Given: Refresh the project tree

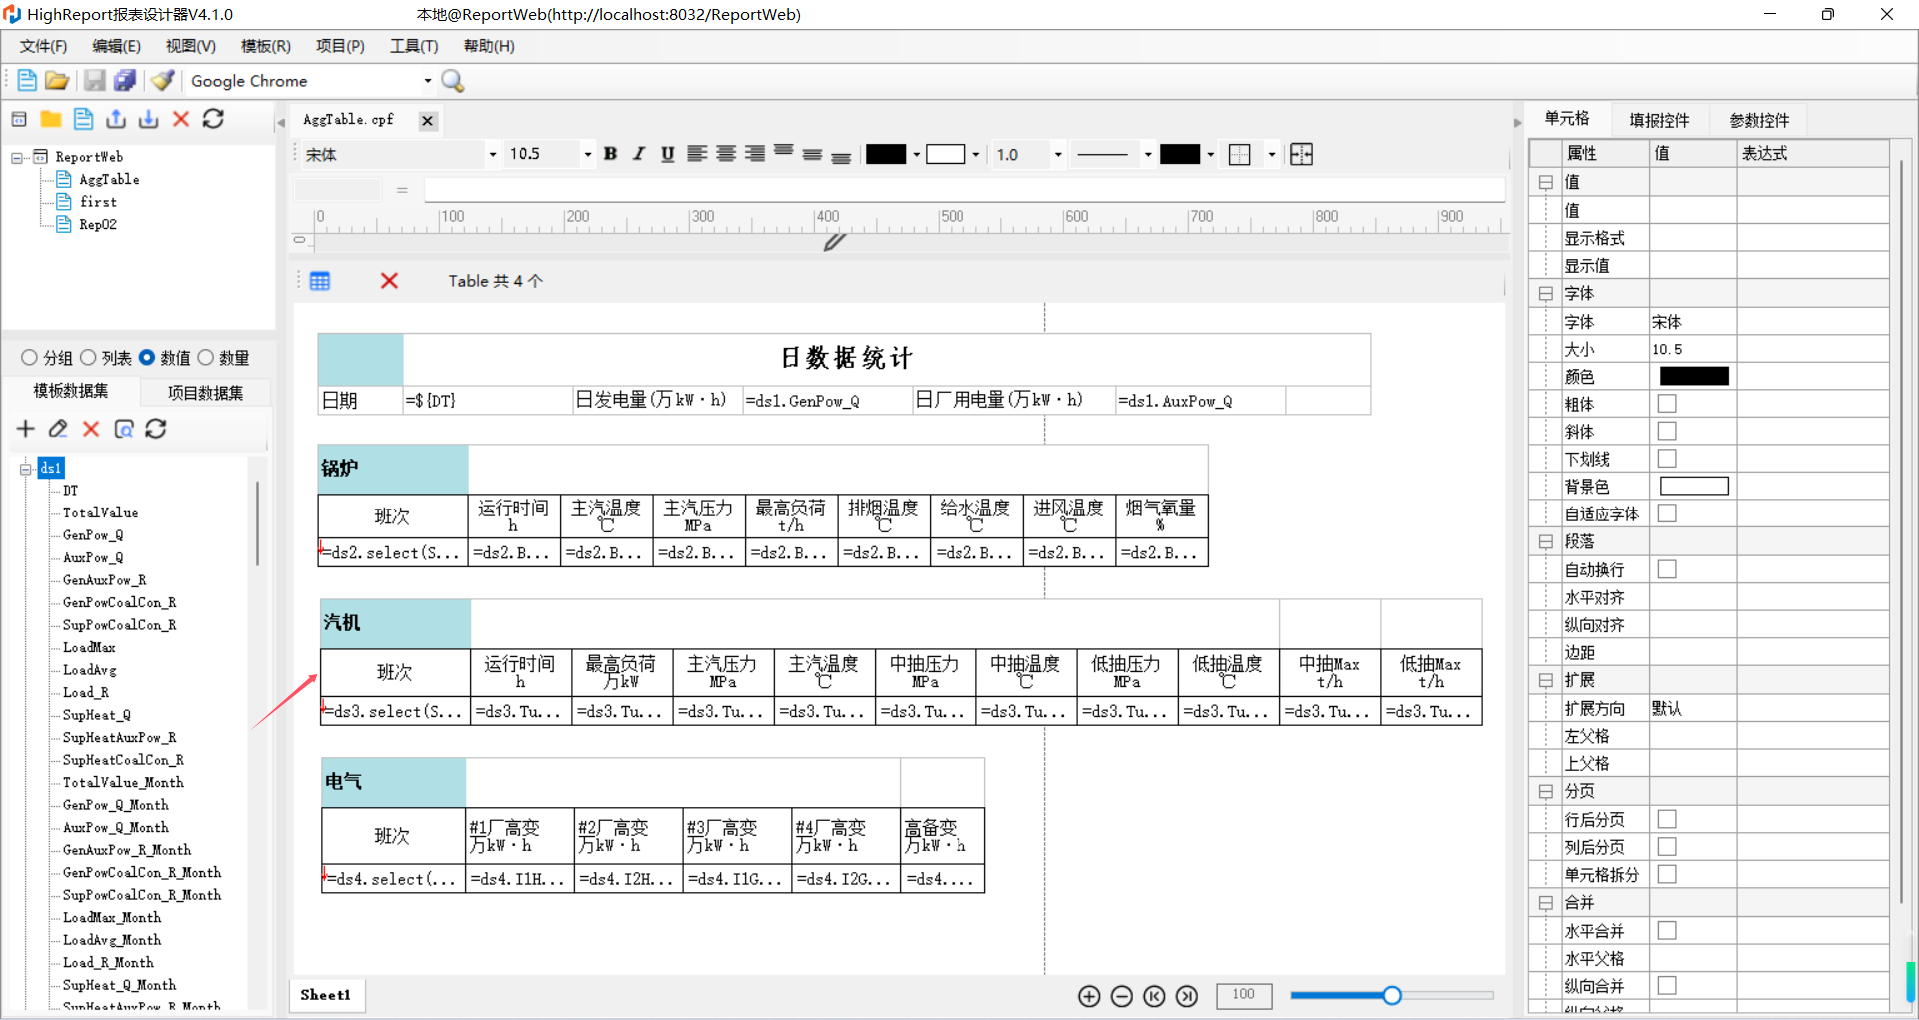Looking at the screenshot, I should [x=213, y=119].
